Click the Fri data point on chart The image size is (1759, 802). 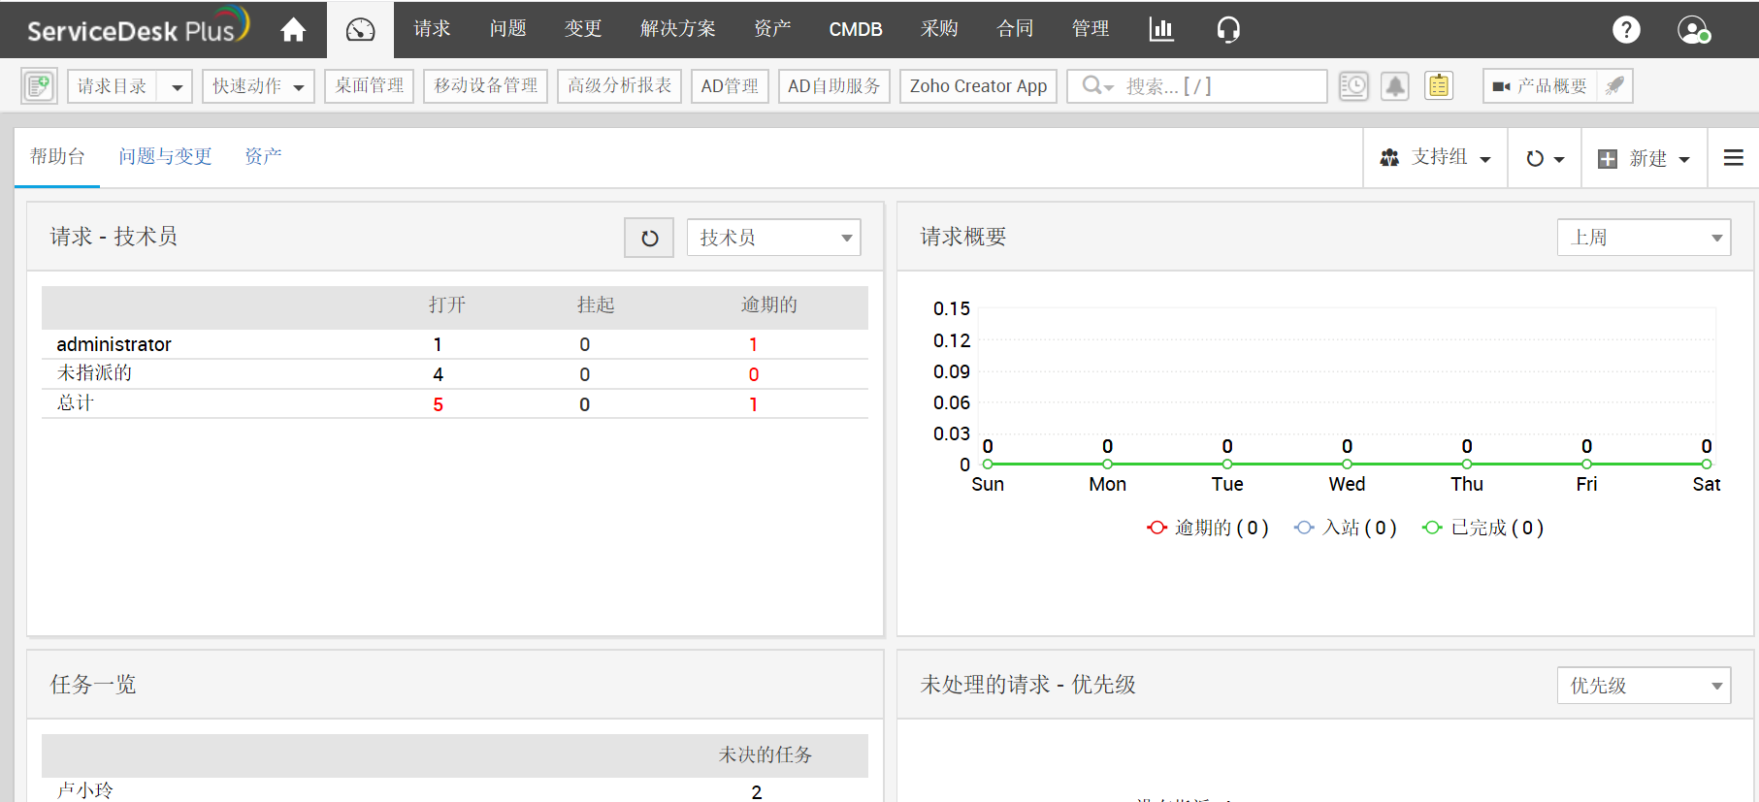pos(1586,465)
